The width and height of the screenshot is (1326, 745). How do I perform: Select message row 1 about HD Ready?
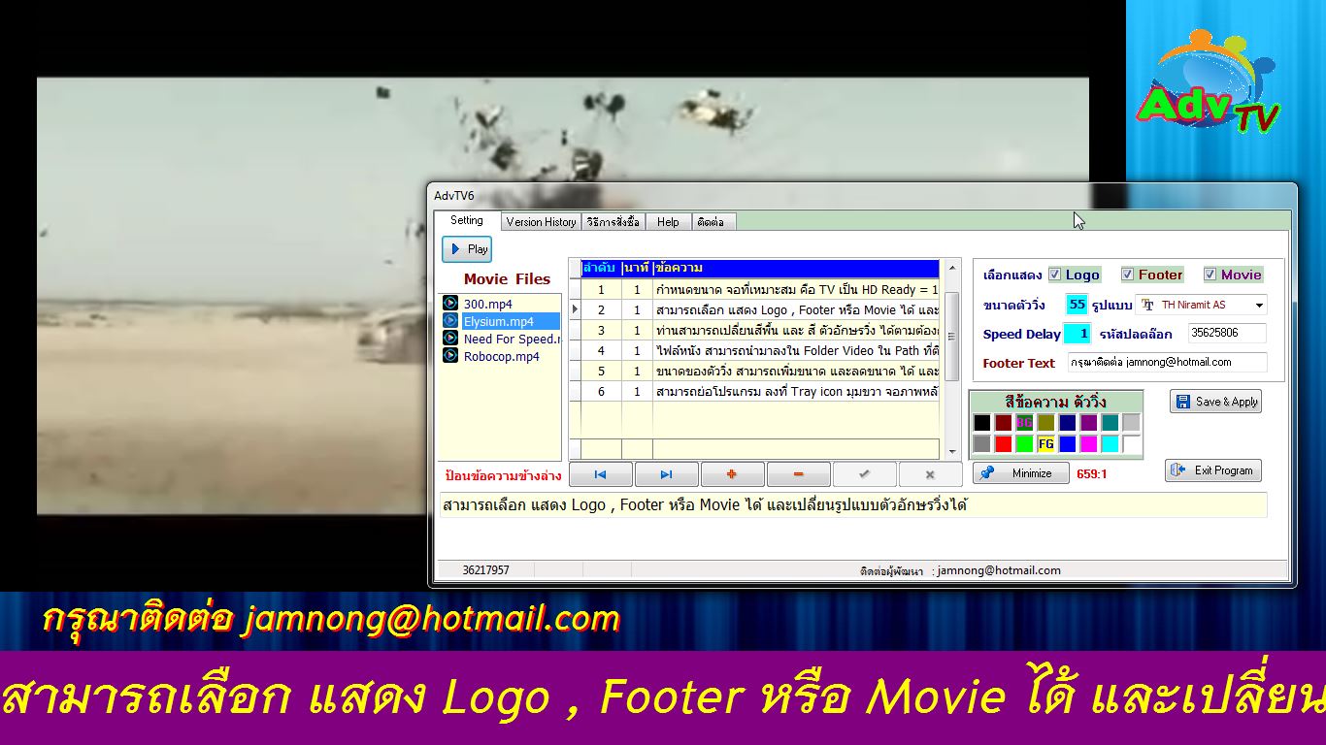[760, 289]
